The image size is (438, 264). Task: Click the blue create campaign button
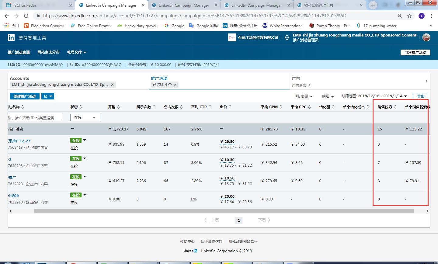[x=25, y=96]
